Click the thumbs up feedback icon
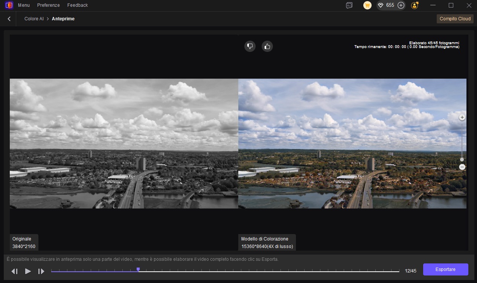This screenshot has width=477, height=283. [x=267, y=46]
